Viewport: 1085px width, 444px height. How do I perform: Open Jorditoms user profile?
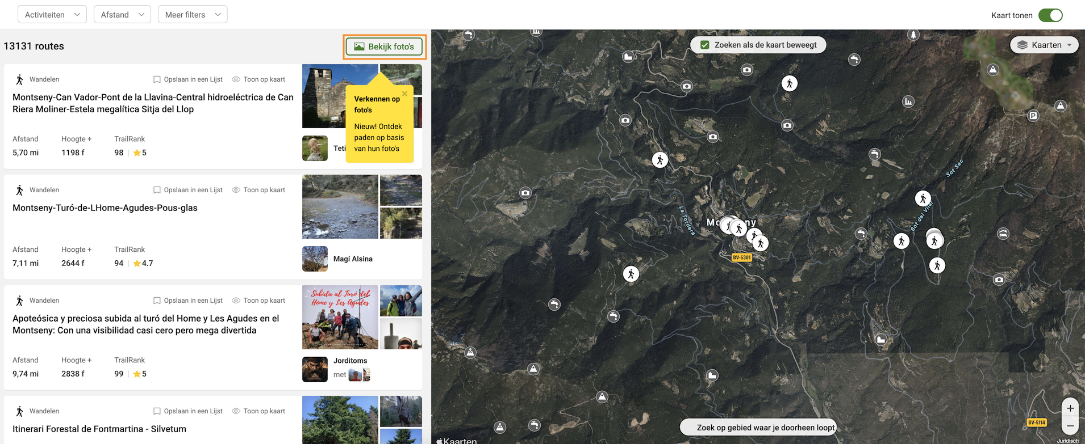(350, 361)
